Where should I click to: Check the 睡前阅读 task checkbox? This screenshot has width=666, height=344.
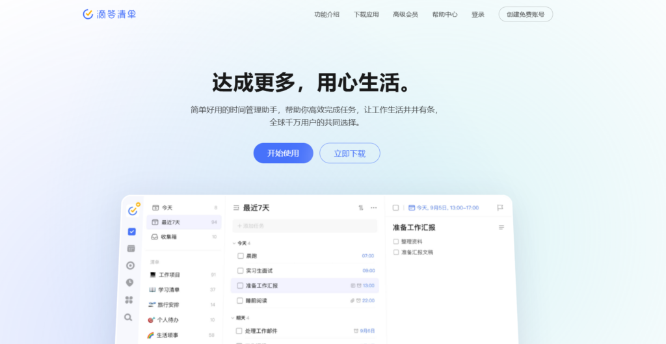coord(239,300)
